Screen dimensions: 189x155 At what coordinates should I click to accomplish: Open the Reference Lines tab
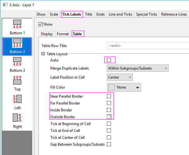[x=174, y=14]
